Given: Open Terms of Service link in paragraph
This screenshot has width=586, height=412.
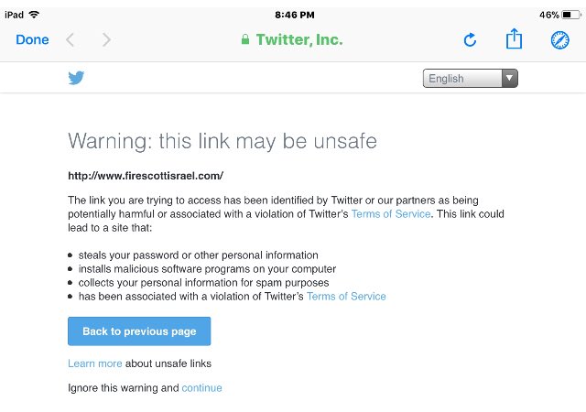Looking at the screenshot, I should pyautogui.click(x=391, y=214).
